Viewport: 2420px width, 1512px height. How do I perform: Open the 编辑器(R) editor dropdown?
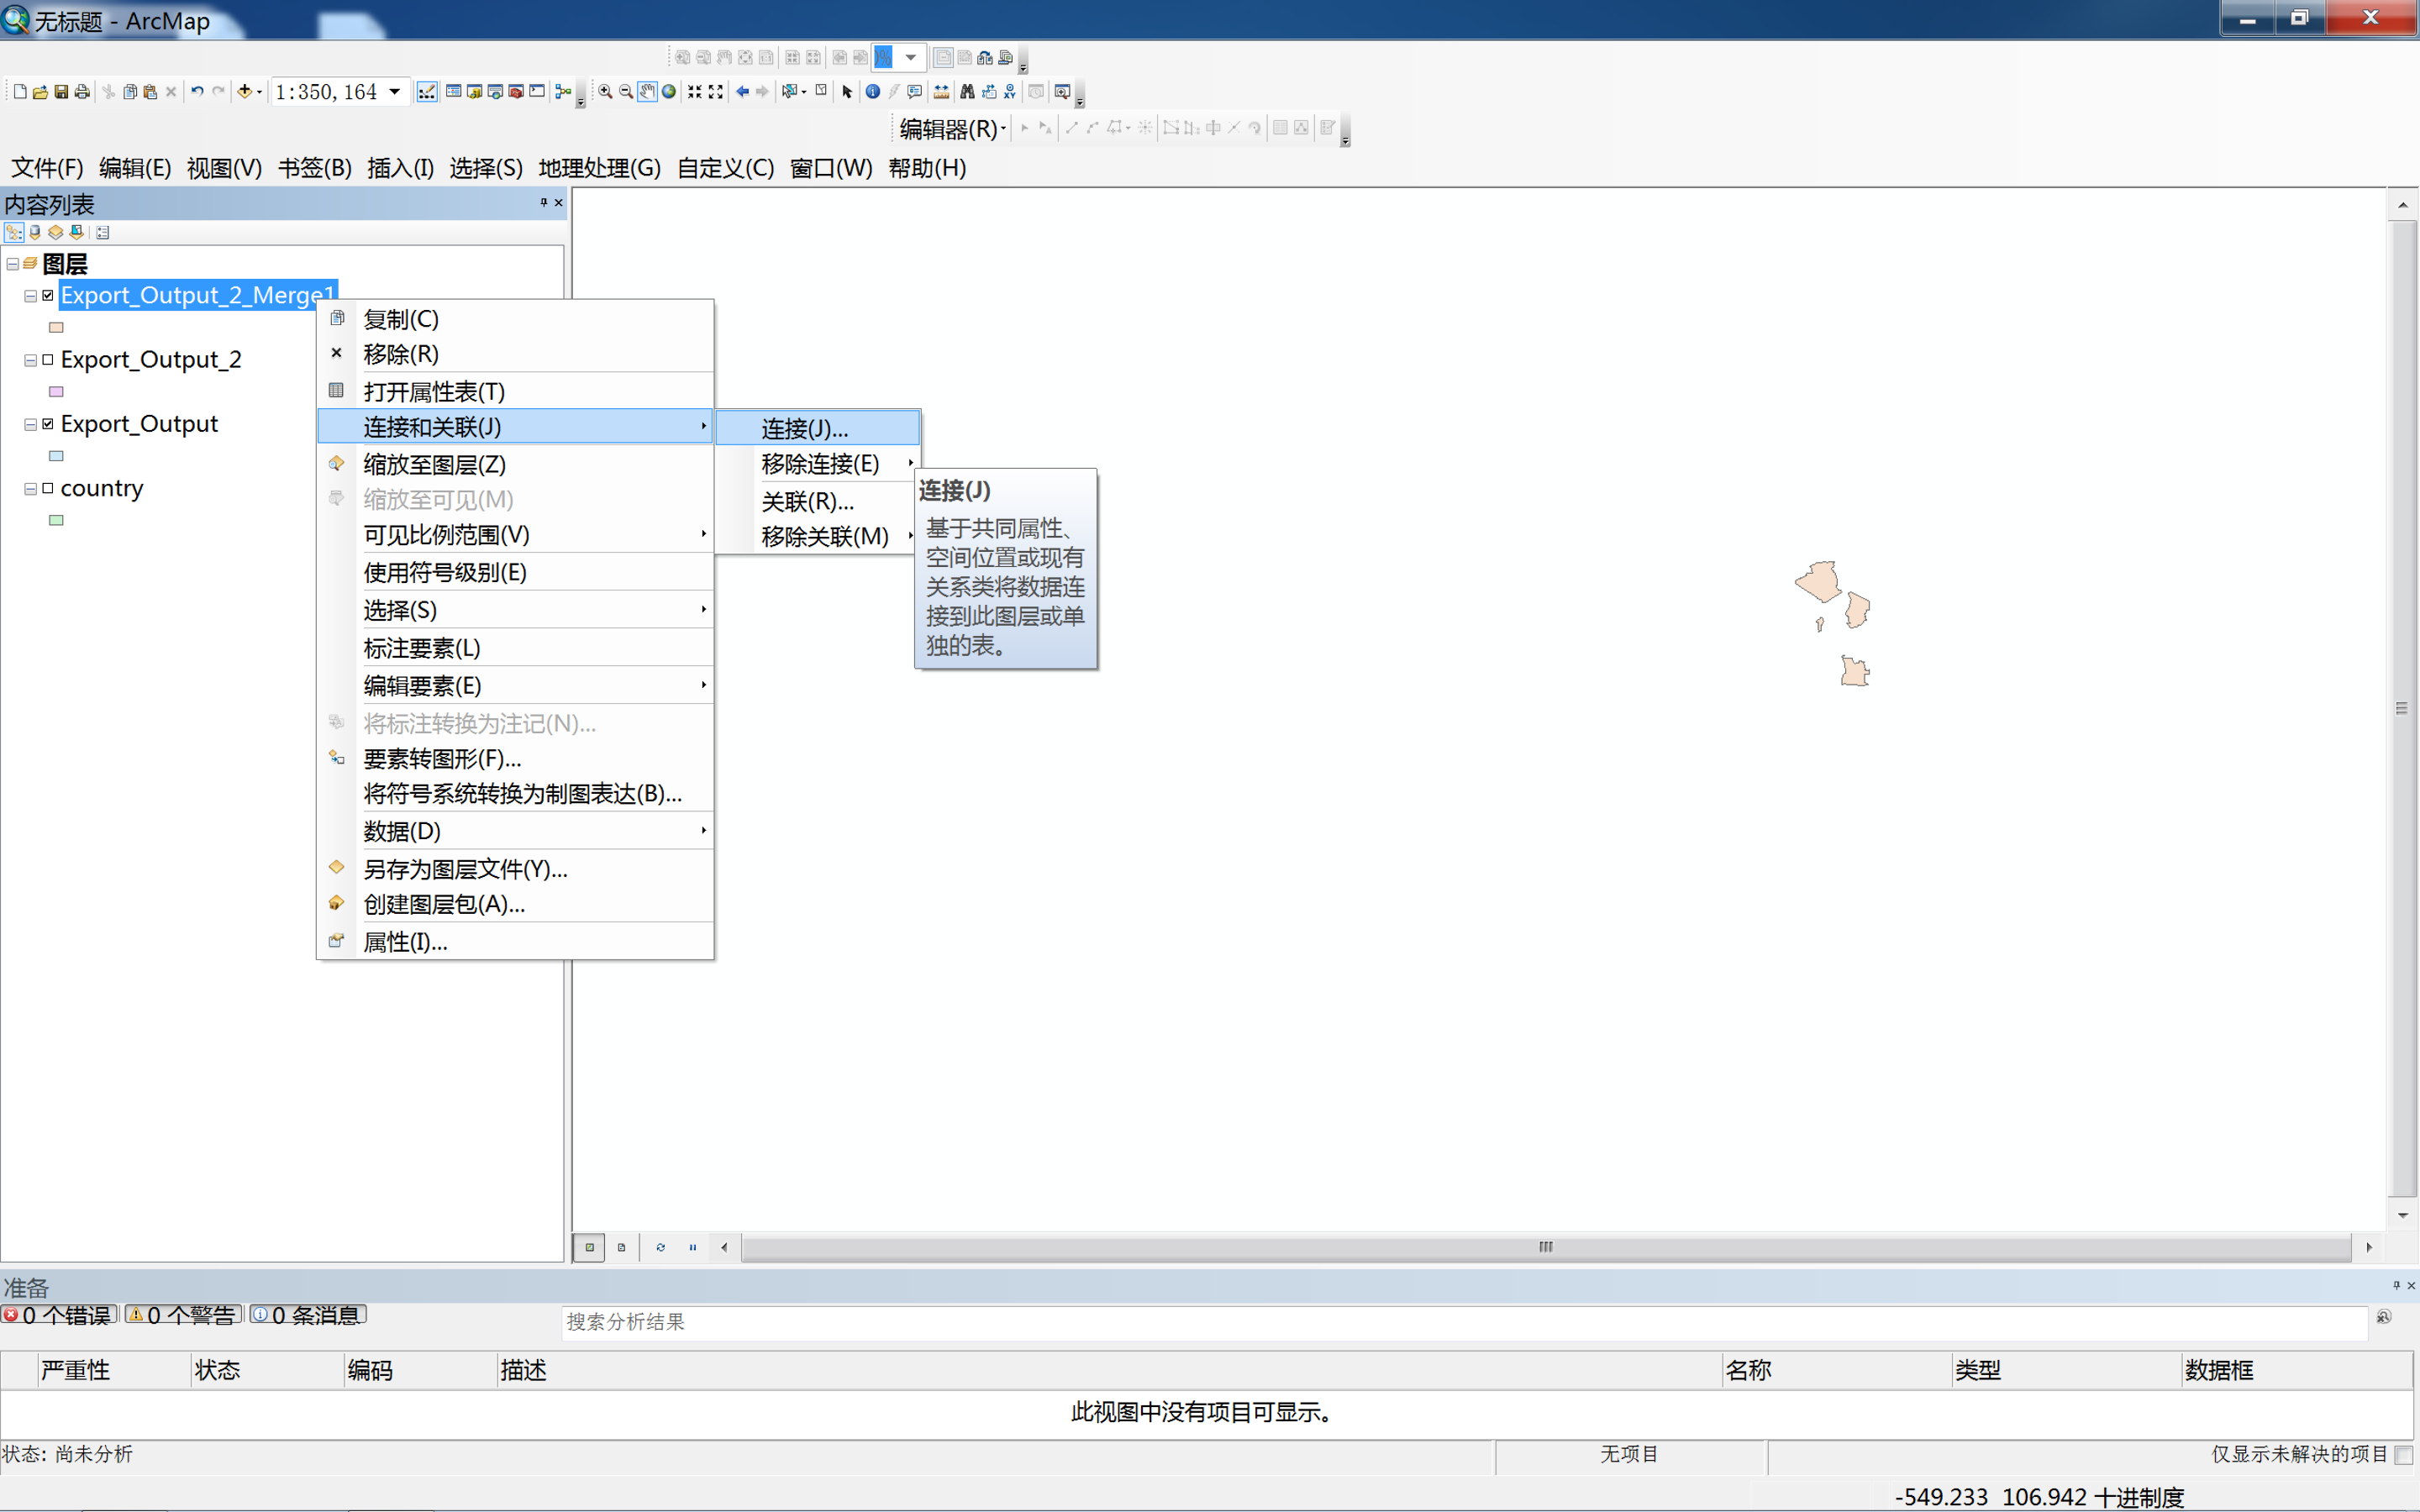952,129
